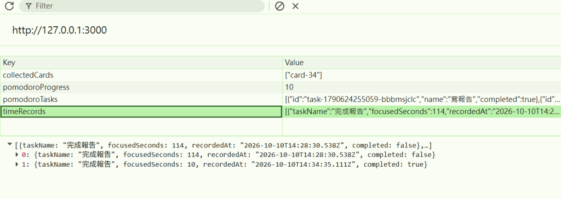Click the pomodoroProgress value 10

[x=422, y=87]
